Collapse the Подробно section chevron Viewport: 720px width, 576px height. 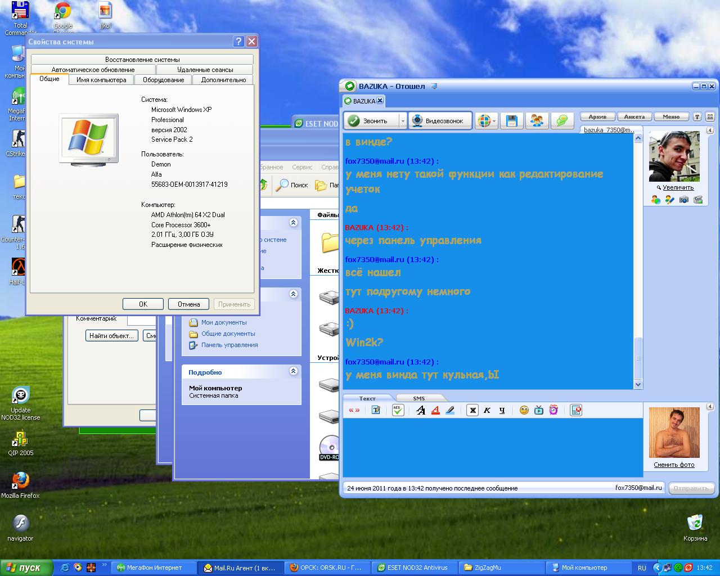tap(293, 371)
